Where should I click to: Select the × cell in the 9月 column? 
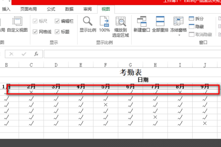[205, 123]
